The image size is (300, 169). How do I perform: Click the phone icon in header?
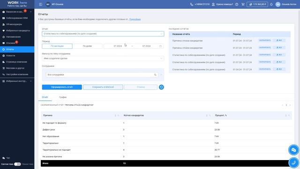[192, 4]
